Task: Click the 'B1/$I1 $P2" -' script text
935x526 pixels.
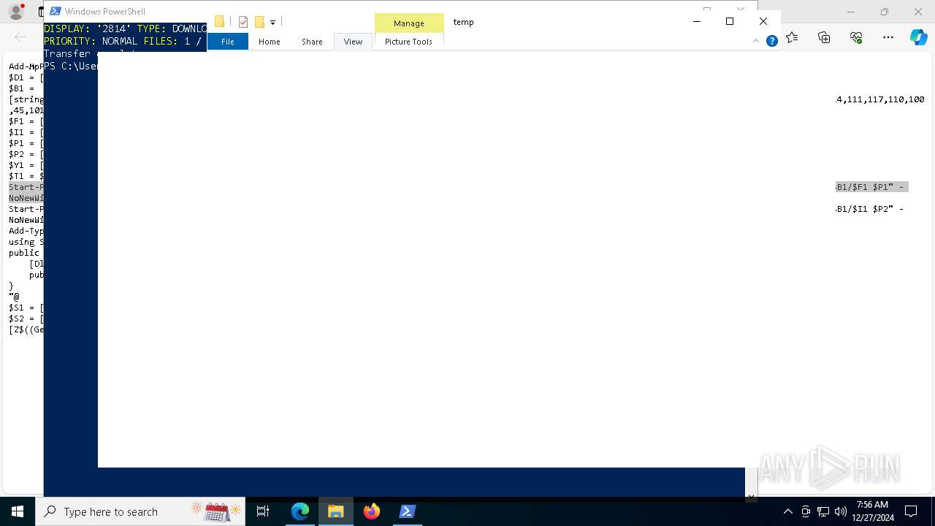Action: [870, 209]
